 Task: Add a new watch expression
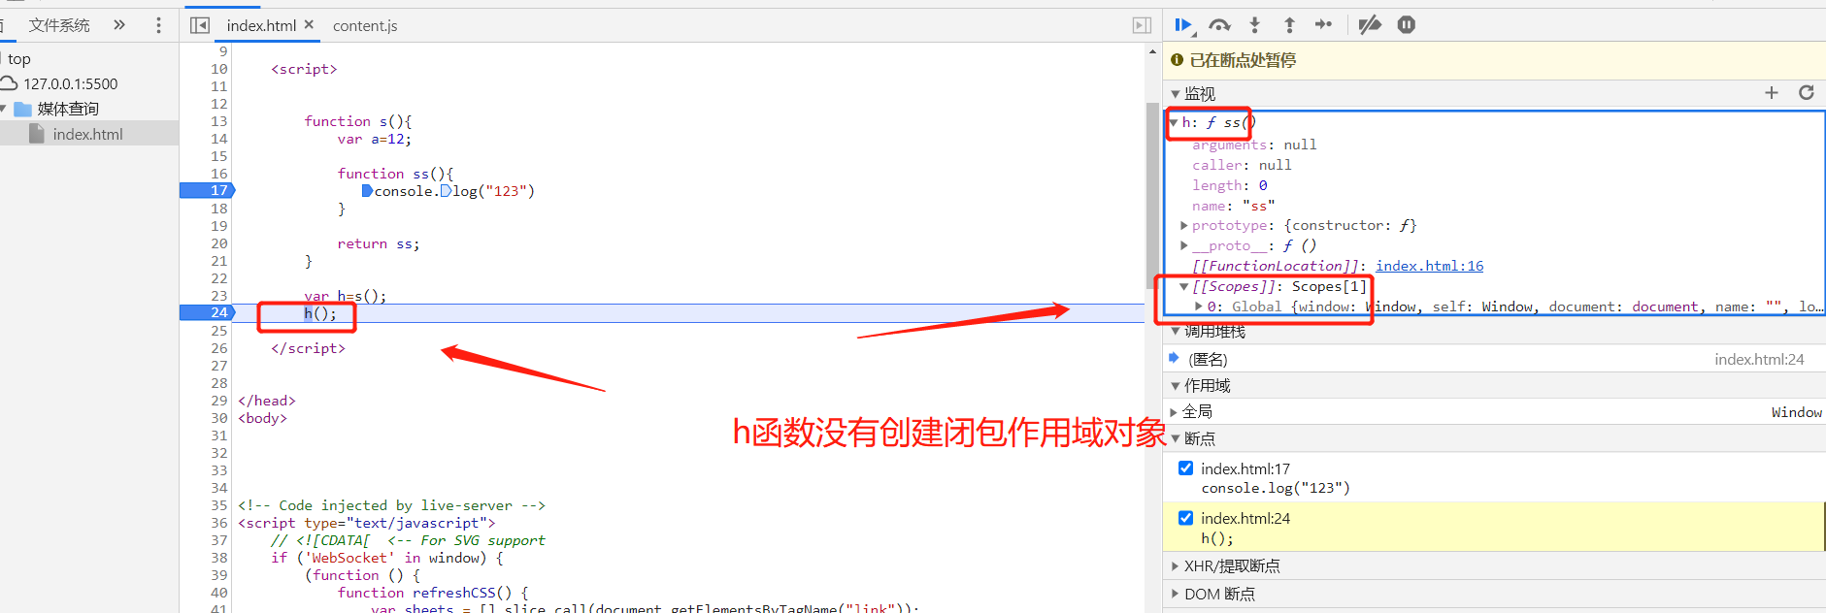coord(1772,93)
